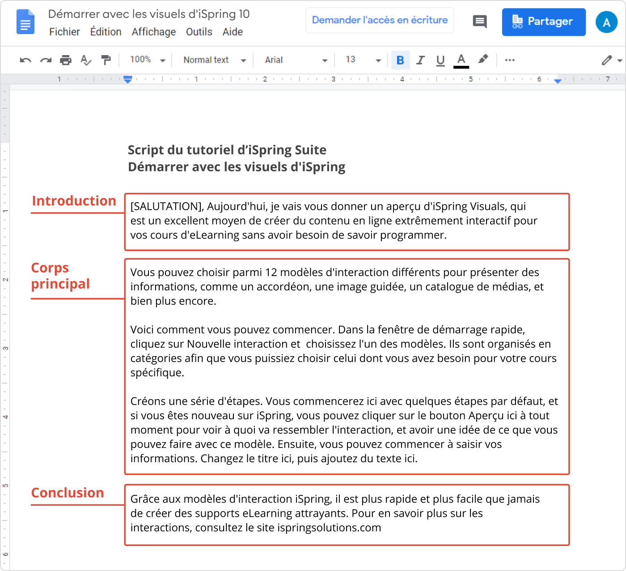Open the font size 13 dropdown
626x571 pixels.
coord(363,60)
